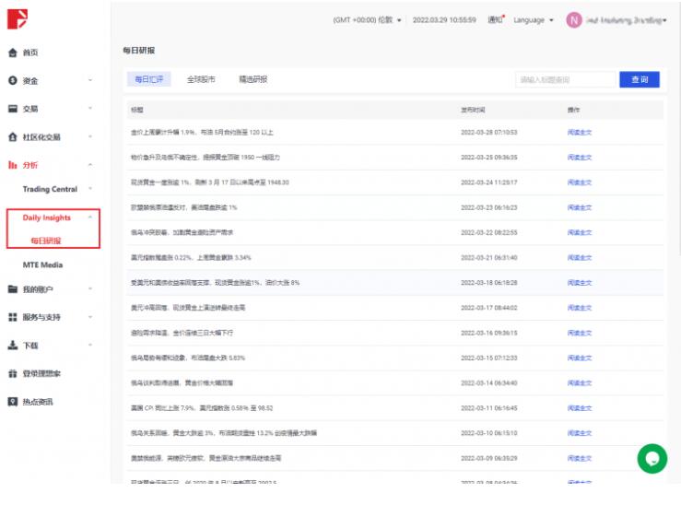Click the download icon beside 下载
Viewport: 681px width, 505px height.
[x=13, y=346]
